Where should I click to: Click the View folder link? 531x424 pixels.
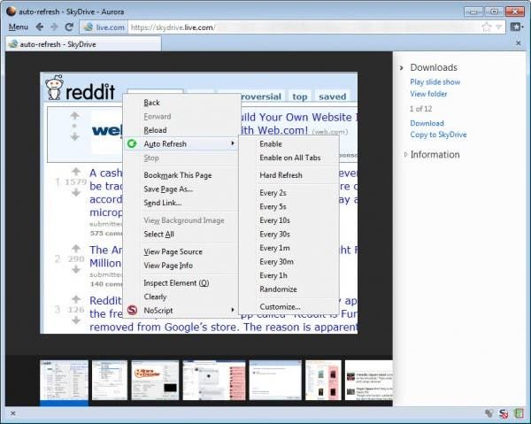(x=428, y=94)
